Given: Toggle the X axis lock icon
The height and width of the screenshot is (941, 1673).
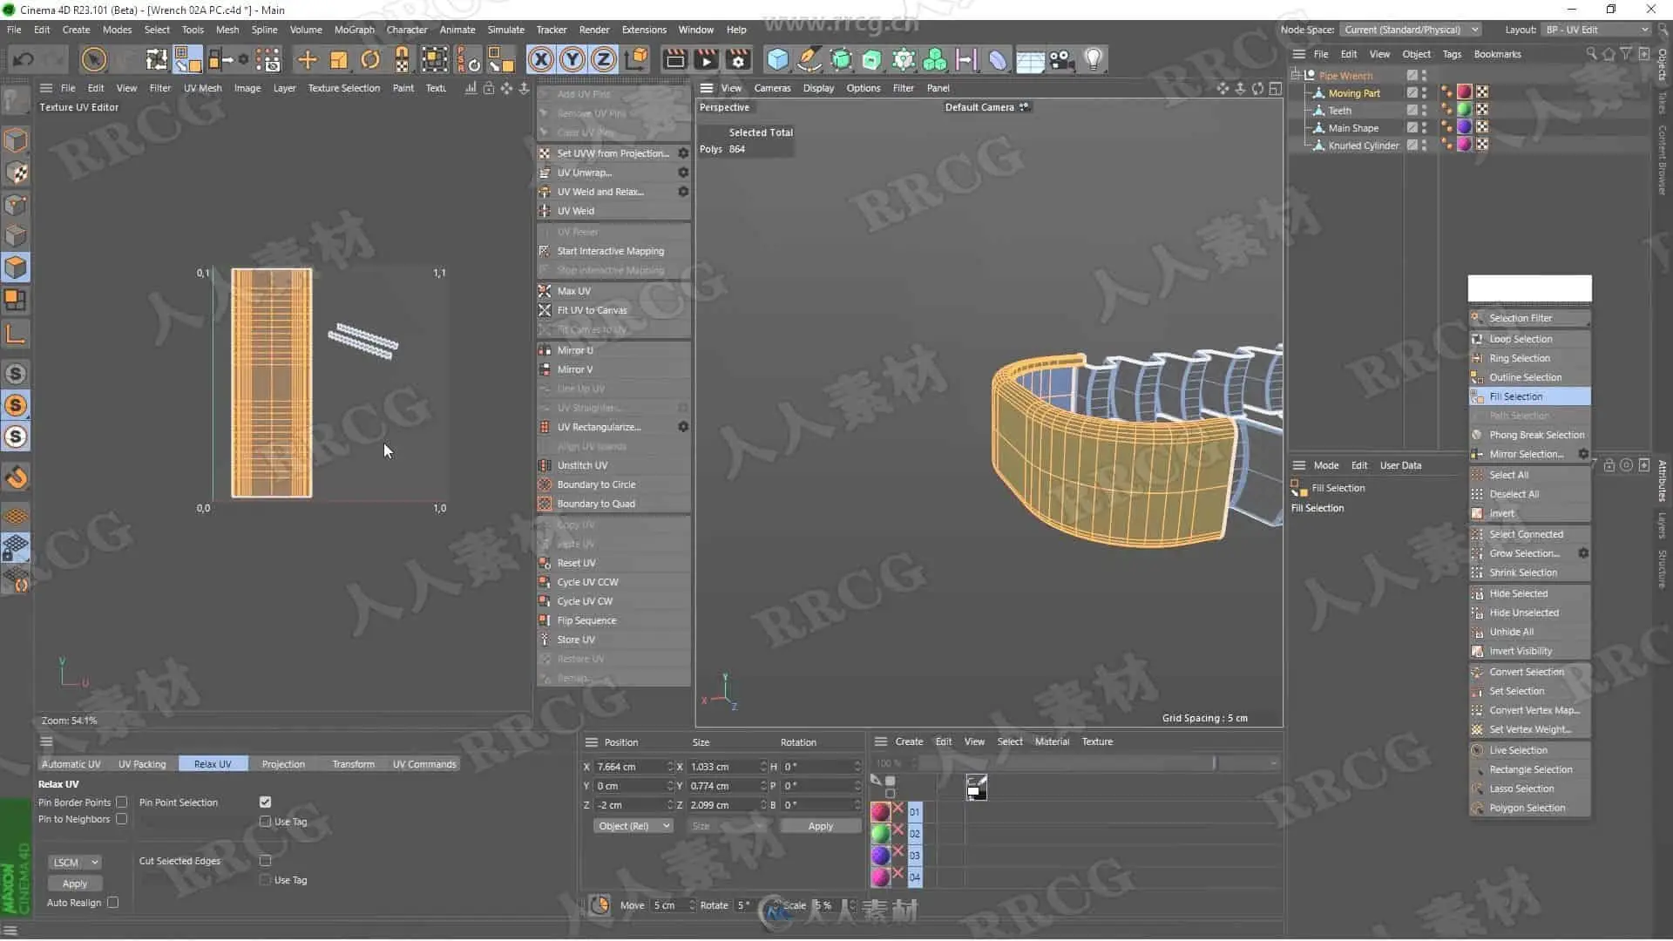Looking at the screenshot, I should click(x=540, y=59).
